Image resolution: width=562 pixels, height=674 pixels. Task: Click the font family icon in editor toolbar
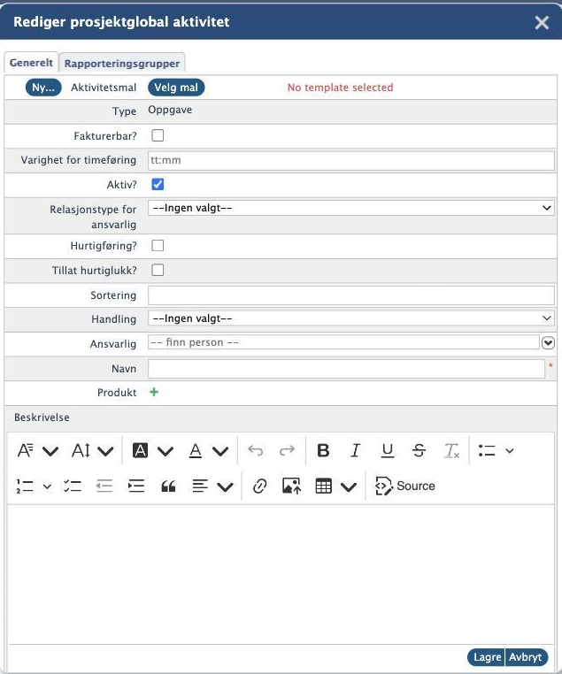pos(26,450)
